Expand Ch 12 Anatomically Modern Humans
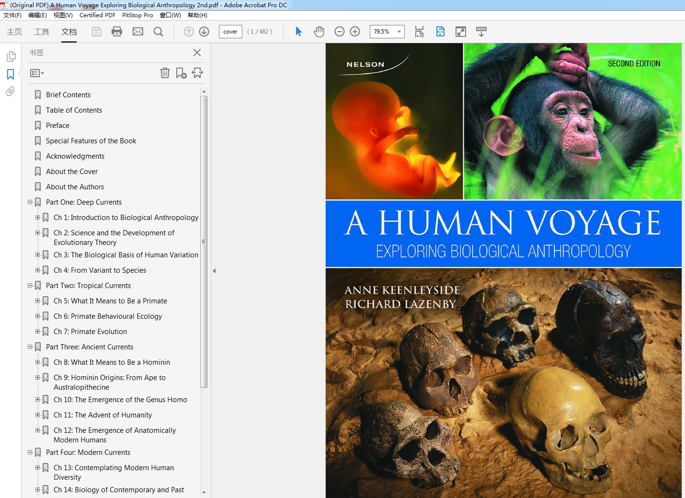This screenshot has height=498, width=685. [x=37, y=430]
